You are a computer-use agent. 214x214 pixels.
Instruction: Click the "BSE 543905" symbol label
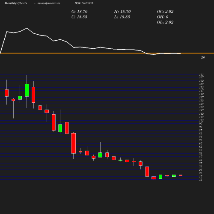point(84,3)
